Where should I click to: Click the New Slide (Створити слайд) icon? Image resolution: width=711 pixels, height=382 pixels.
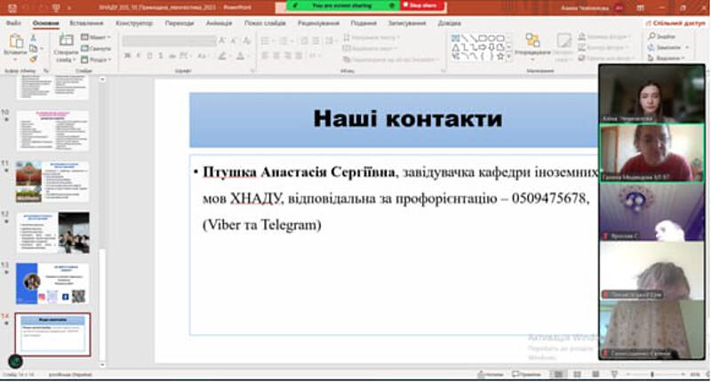(x=66, y=41)
